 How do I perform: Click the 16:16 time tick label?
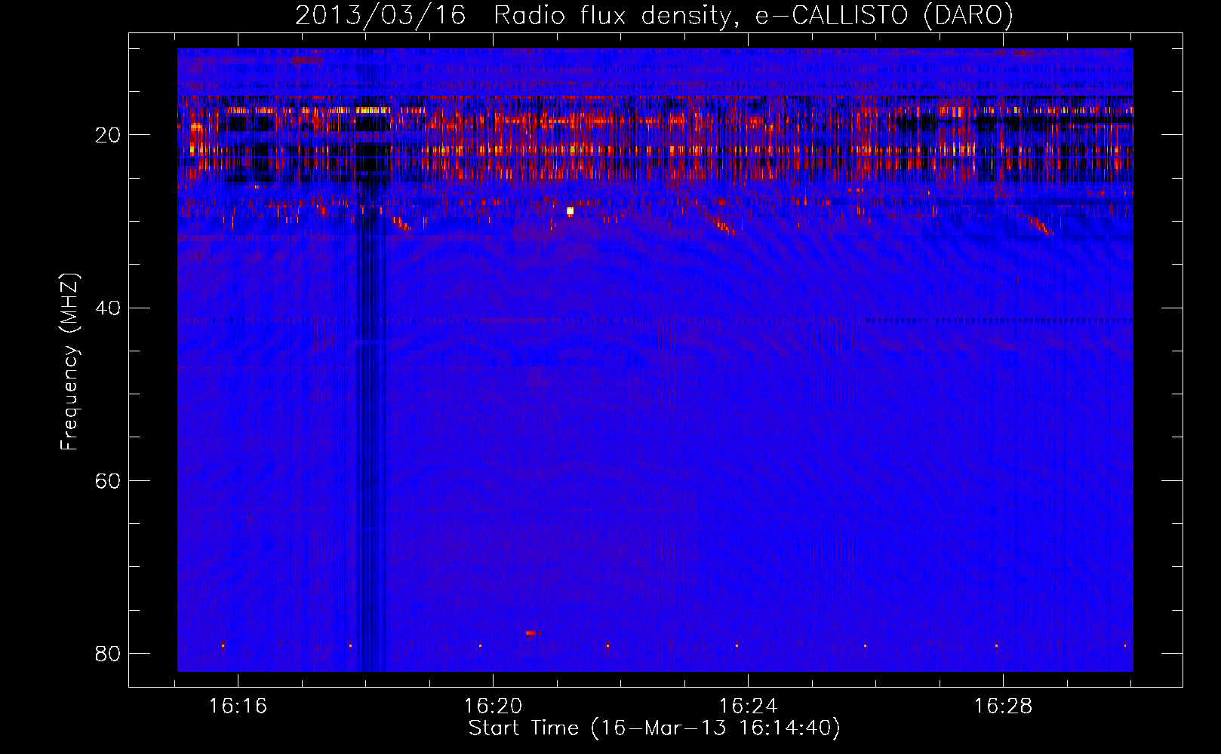click(x=238, y=706)
